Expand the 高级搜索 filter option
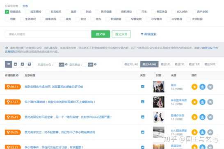The height and width of the screenshot is (149, 224). [x=149, y=34]
